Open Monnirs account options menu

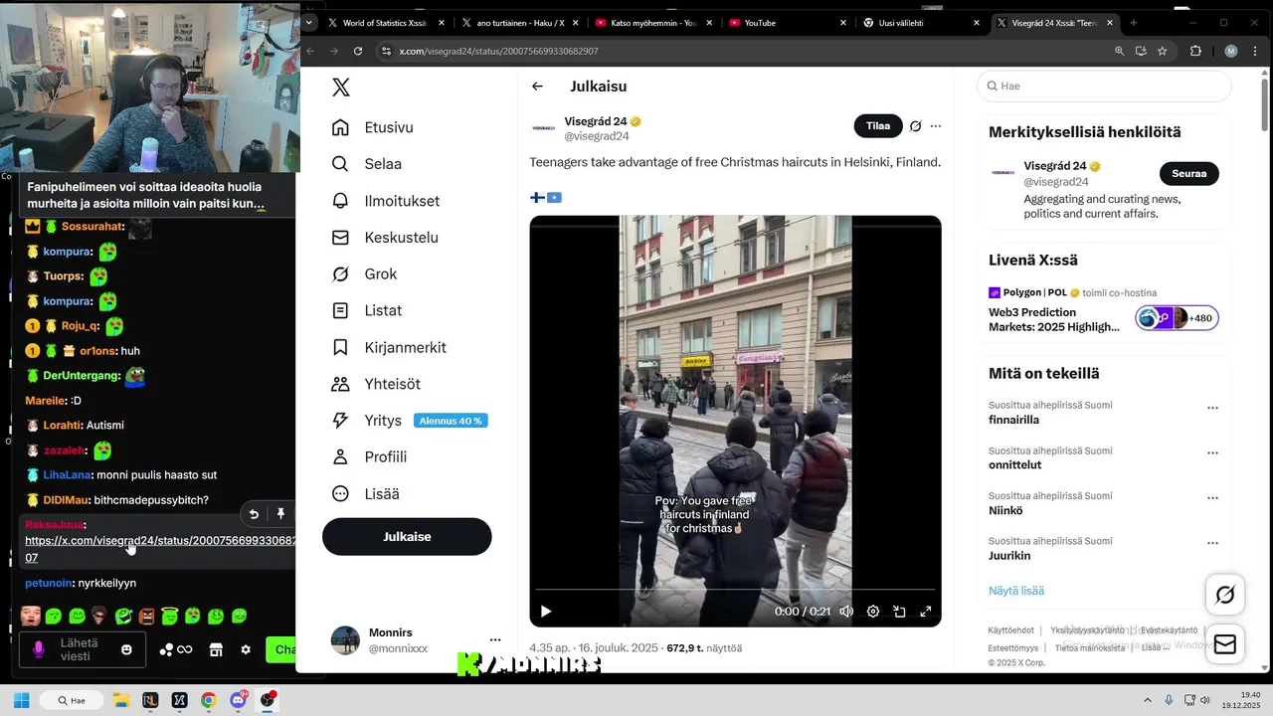click(495, 640)
